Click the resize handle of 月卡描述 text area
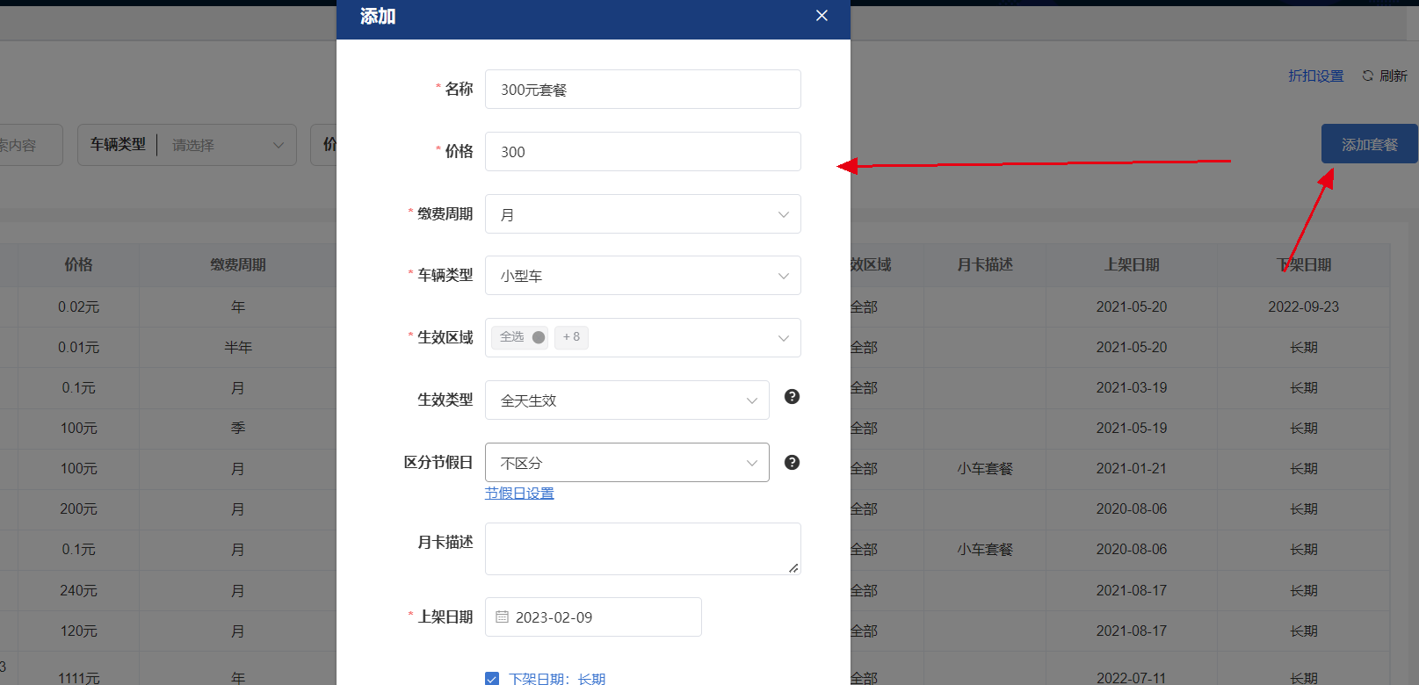 [x=793, y=568]
